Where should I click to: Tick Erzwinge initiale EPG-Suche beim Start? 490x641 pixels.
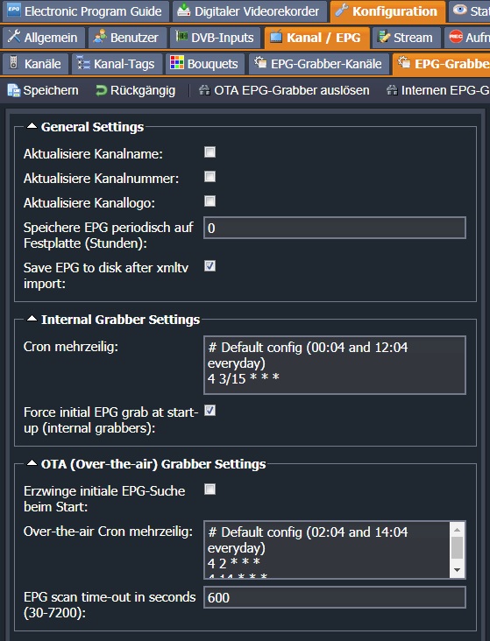point(210,490)
